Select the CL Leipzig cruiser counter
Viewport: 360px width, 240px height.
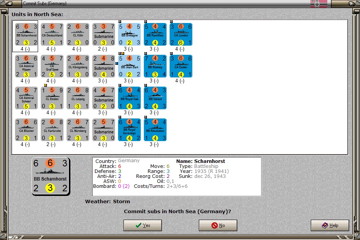[x=78, y=98]
